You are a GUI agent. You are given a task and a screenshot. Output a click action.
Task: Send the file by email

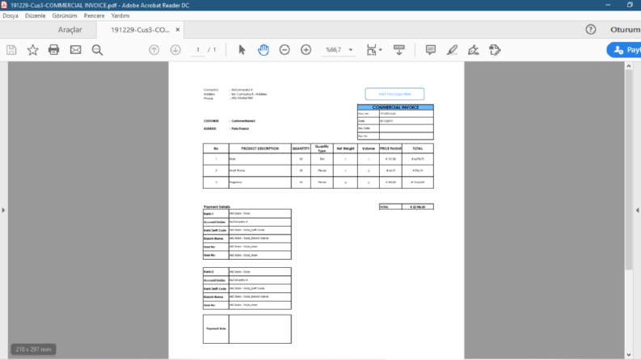point(76,50)
